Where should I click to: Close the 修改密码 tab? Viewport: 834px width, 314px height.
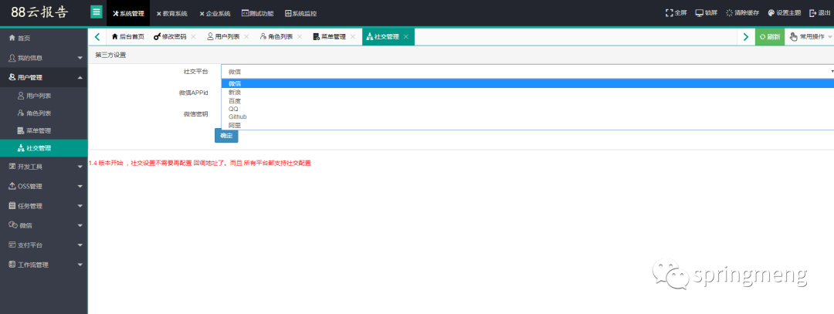click(193, 37)
